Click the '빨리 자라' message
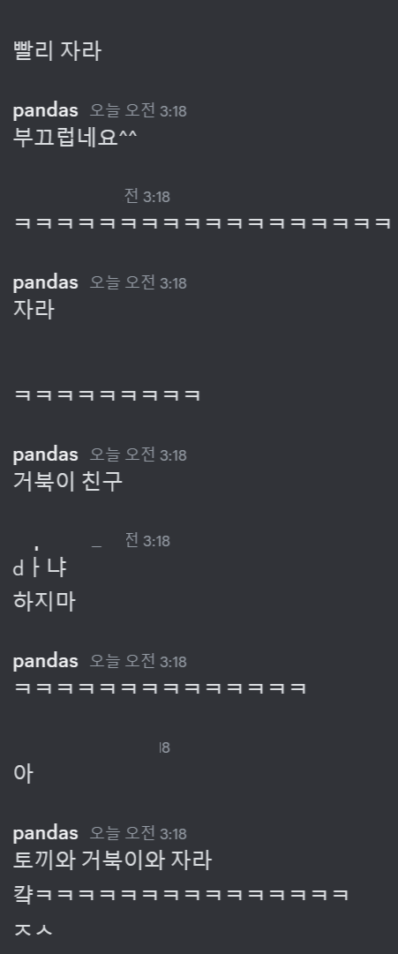 pyautogui.click(x=57, y=51)
